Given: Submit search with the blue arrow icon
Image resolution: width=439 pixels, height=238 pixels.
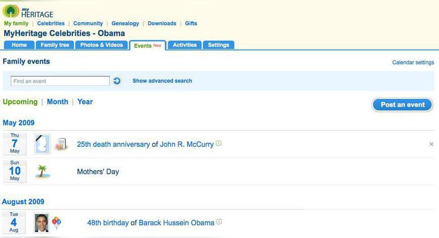Looking at the screenshot, I should [117, 81].
